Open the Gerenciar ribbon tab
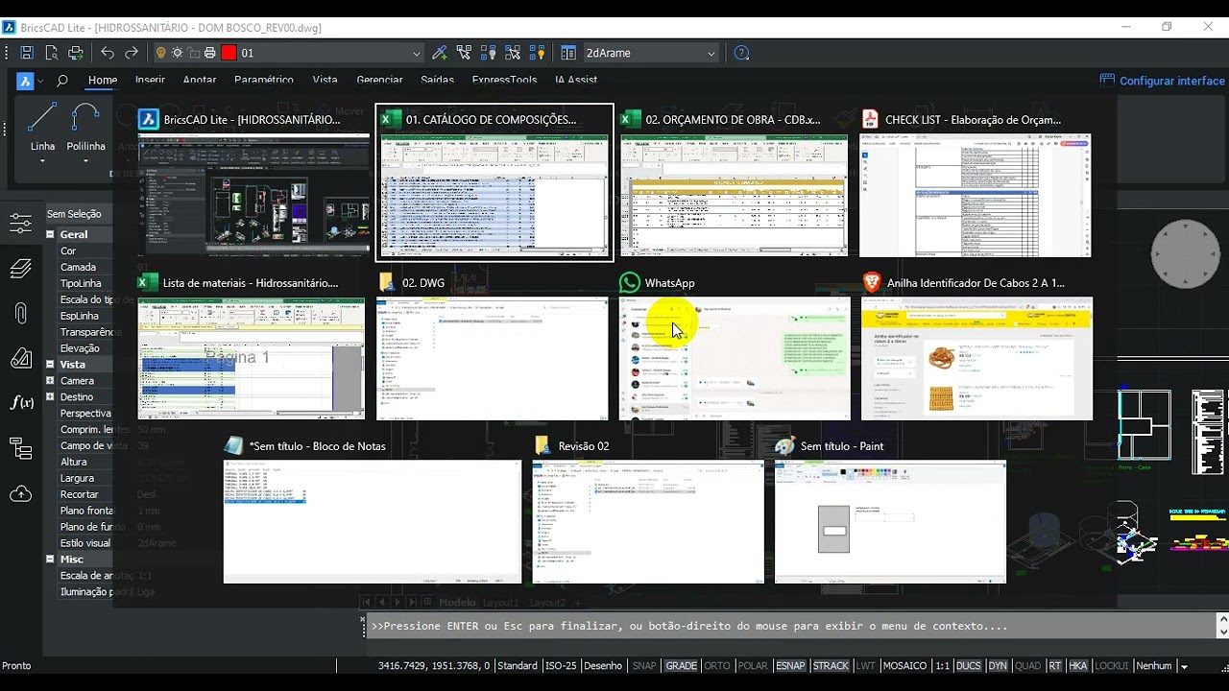Image resolution: width=1229 pixels, height=691 pixels. [379, 81]
